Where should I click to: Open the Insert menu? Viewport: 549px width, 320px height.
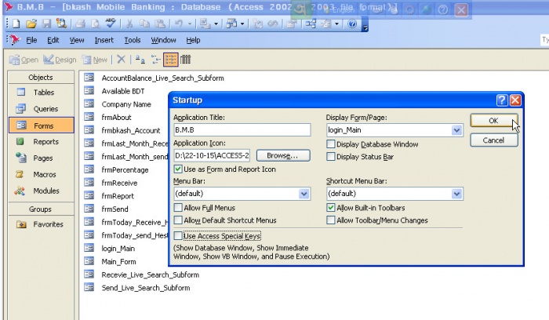(104, 40)
